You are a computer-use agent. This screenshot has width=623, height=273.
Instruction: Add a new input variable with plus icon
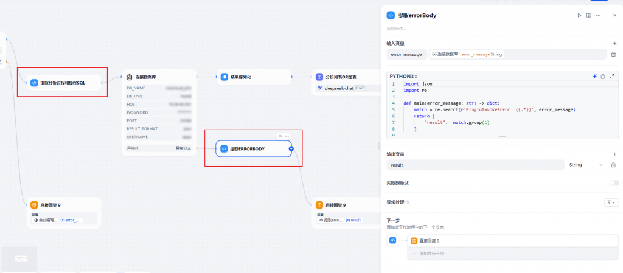tap(614, 43)
